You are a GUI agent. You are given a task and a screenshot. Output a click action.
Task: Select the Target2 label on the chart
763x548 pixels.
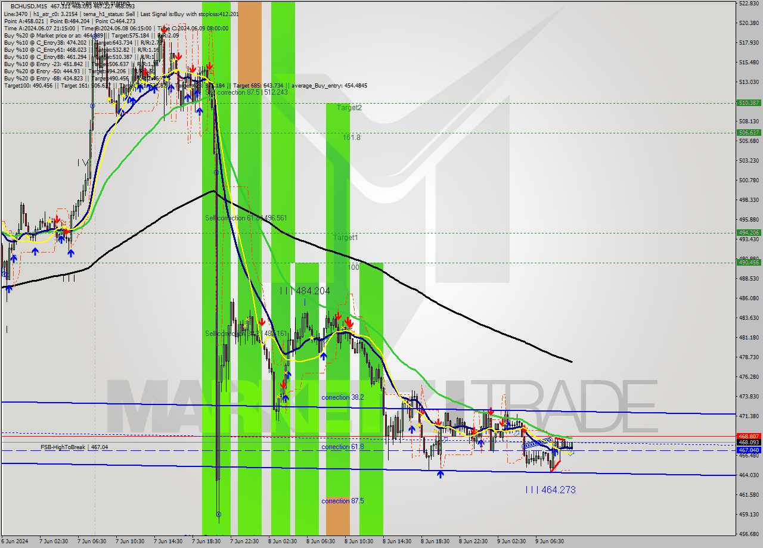pos(349,108)
